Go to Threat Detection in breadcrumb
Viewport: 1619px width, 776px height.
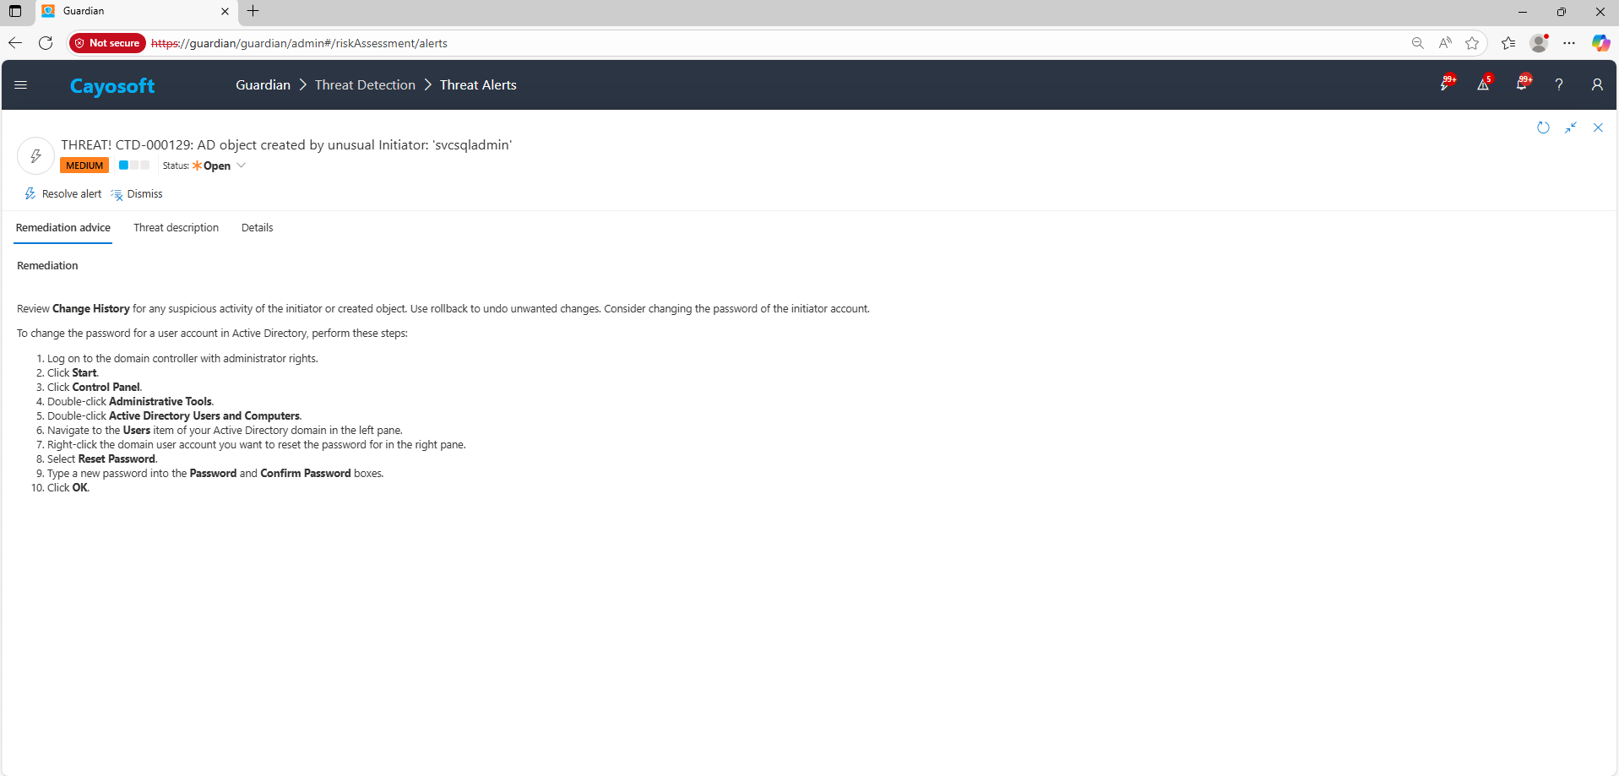pos(365,85)
